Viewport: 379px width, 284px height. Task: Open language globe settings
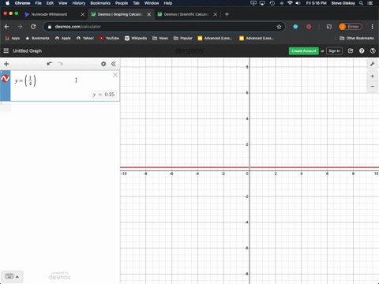pyautogui.click(x=373, y=50)
